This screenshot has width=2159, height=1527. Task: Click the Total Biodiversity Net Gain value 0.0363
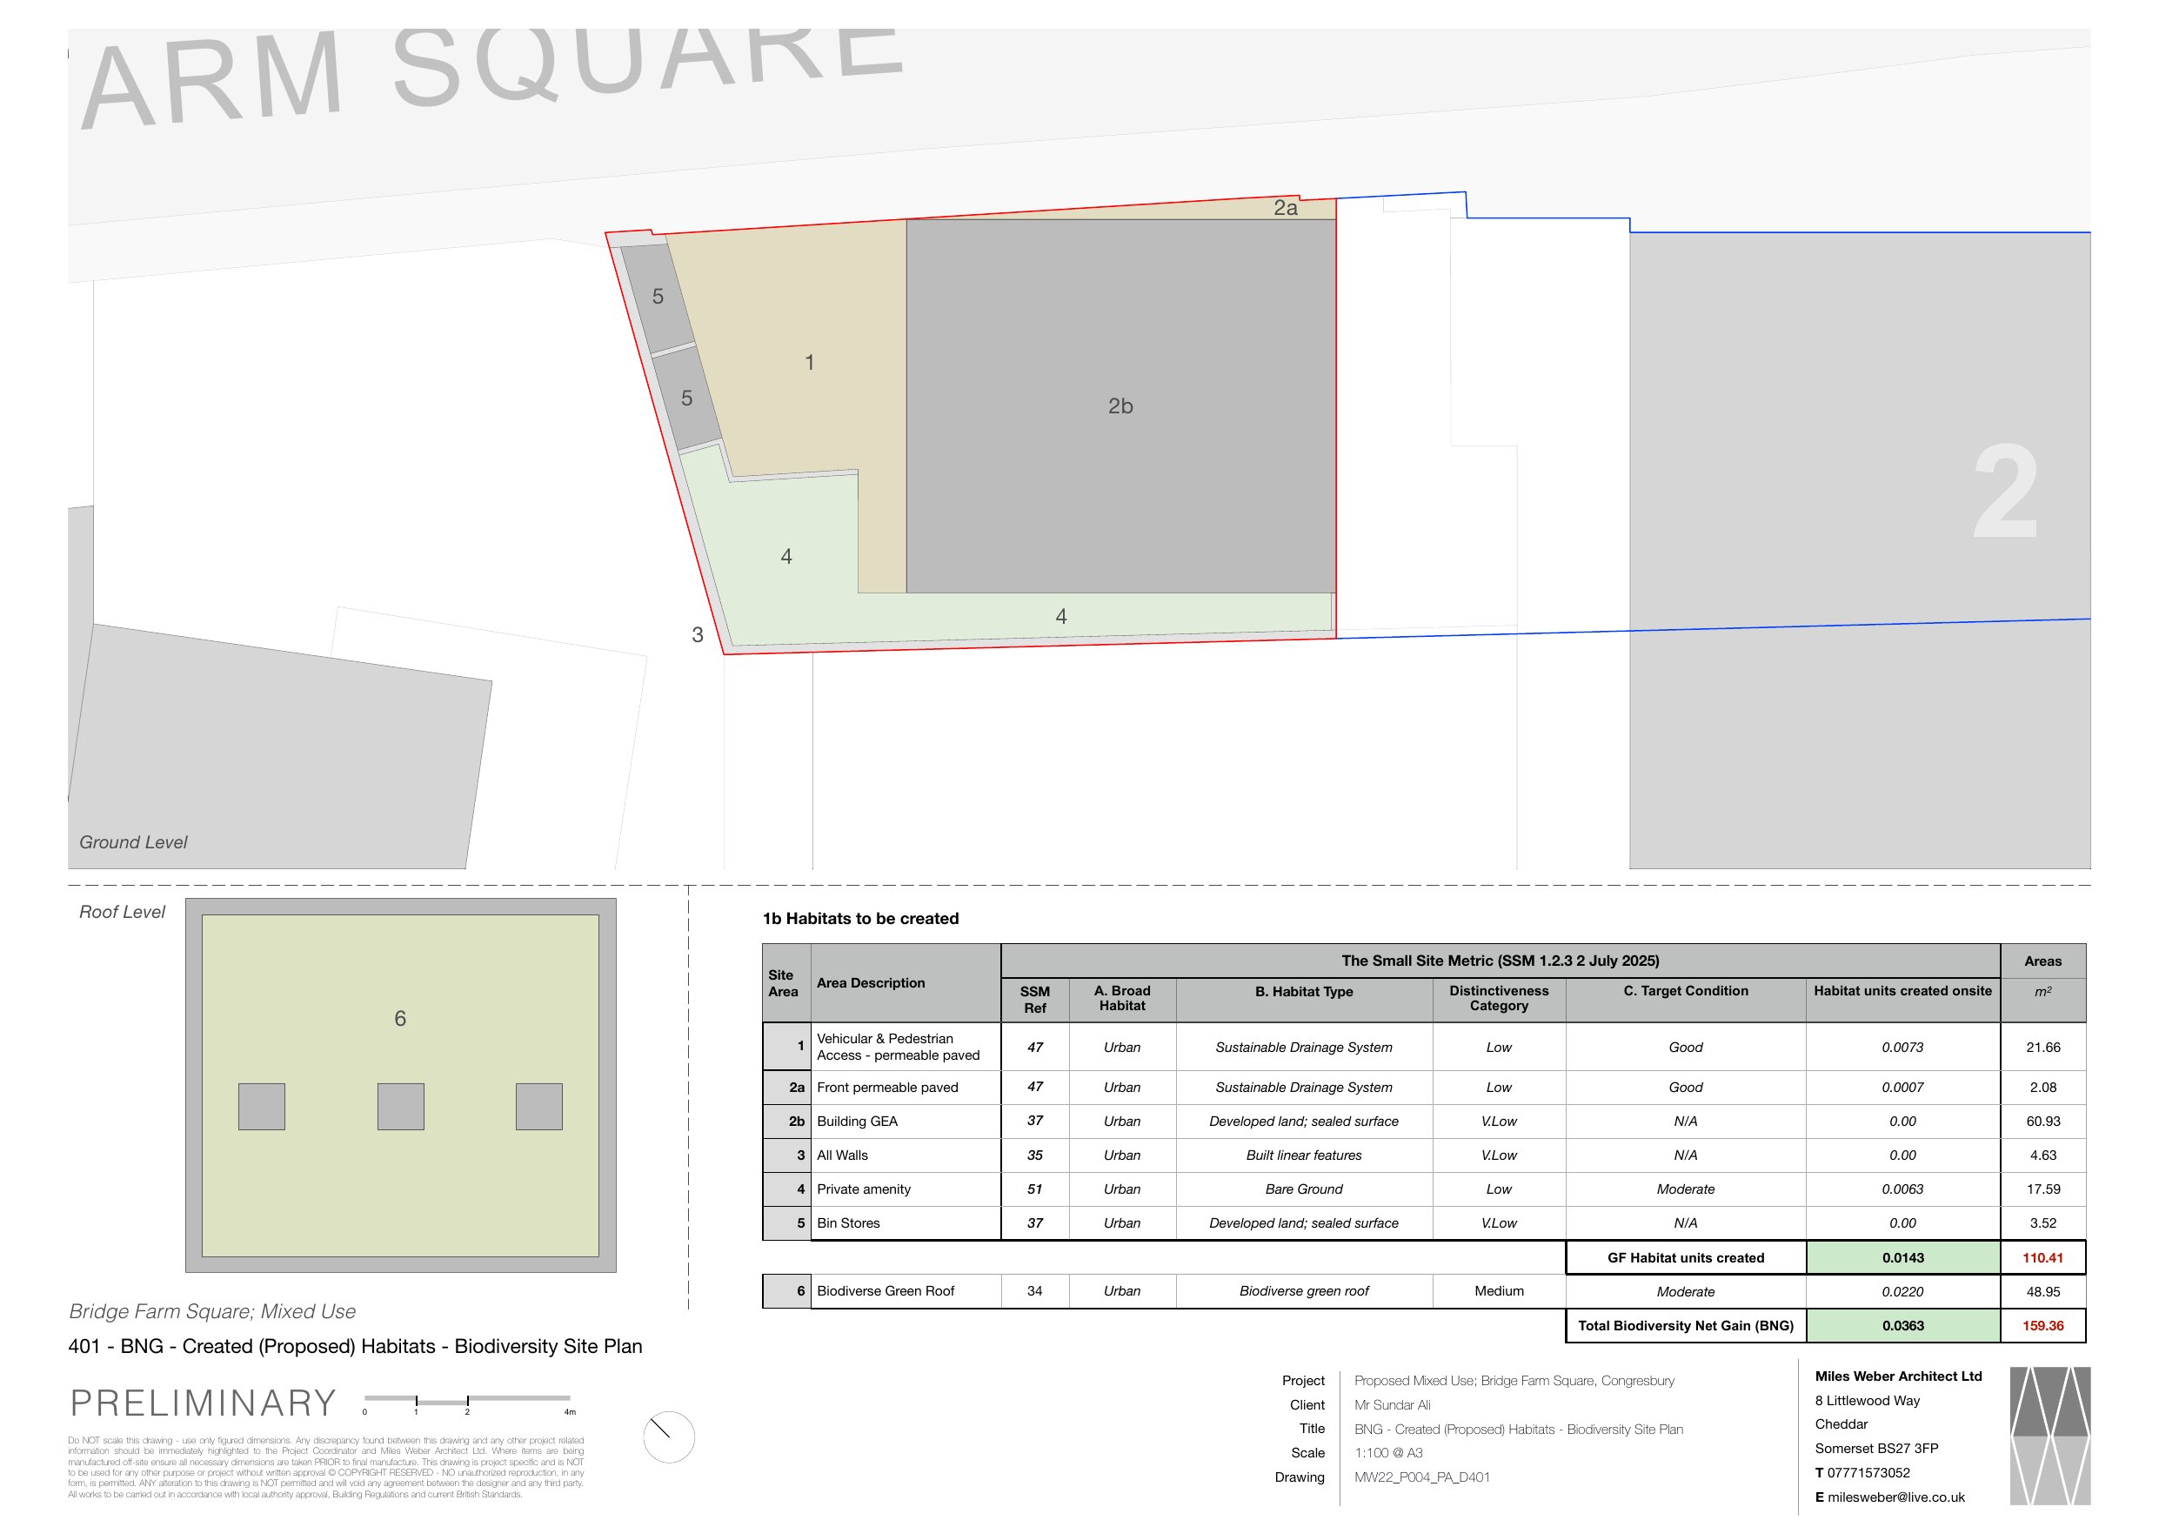[x=1902, y=1326]
